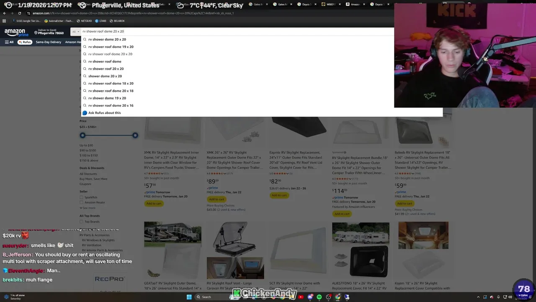Click Ask Rufus about this
Image resolution: width=536 pixels, height=302 pixels.
coord(104,113)
